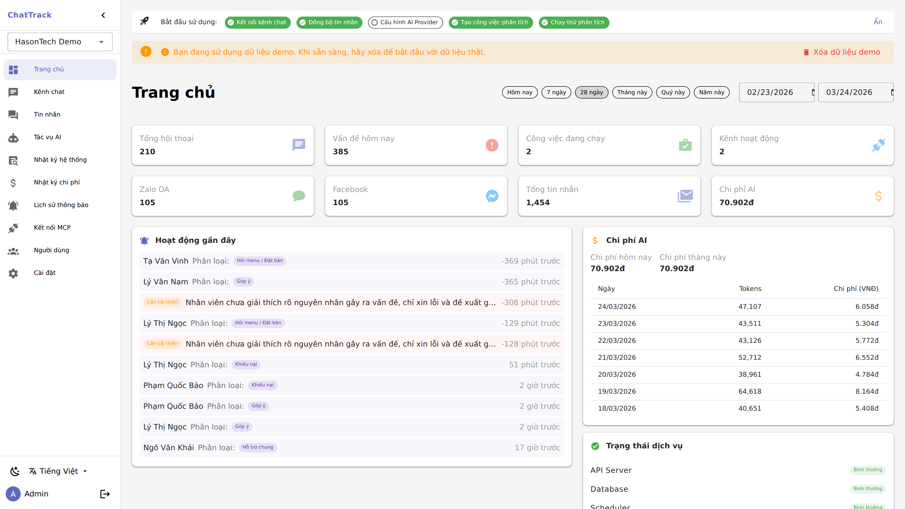Image resolution: width=905 pixels, height=509 pixels.
Task: Open Kết nối MCP plug icon
Action: pos(13,228)
